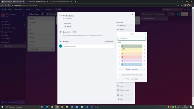
Task: Click Show details in Activity
Action: coord(109,42)
